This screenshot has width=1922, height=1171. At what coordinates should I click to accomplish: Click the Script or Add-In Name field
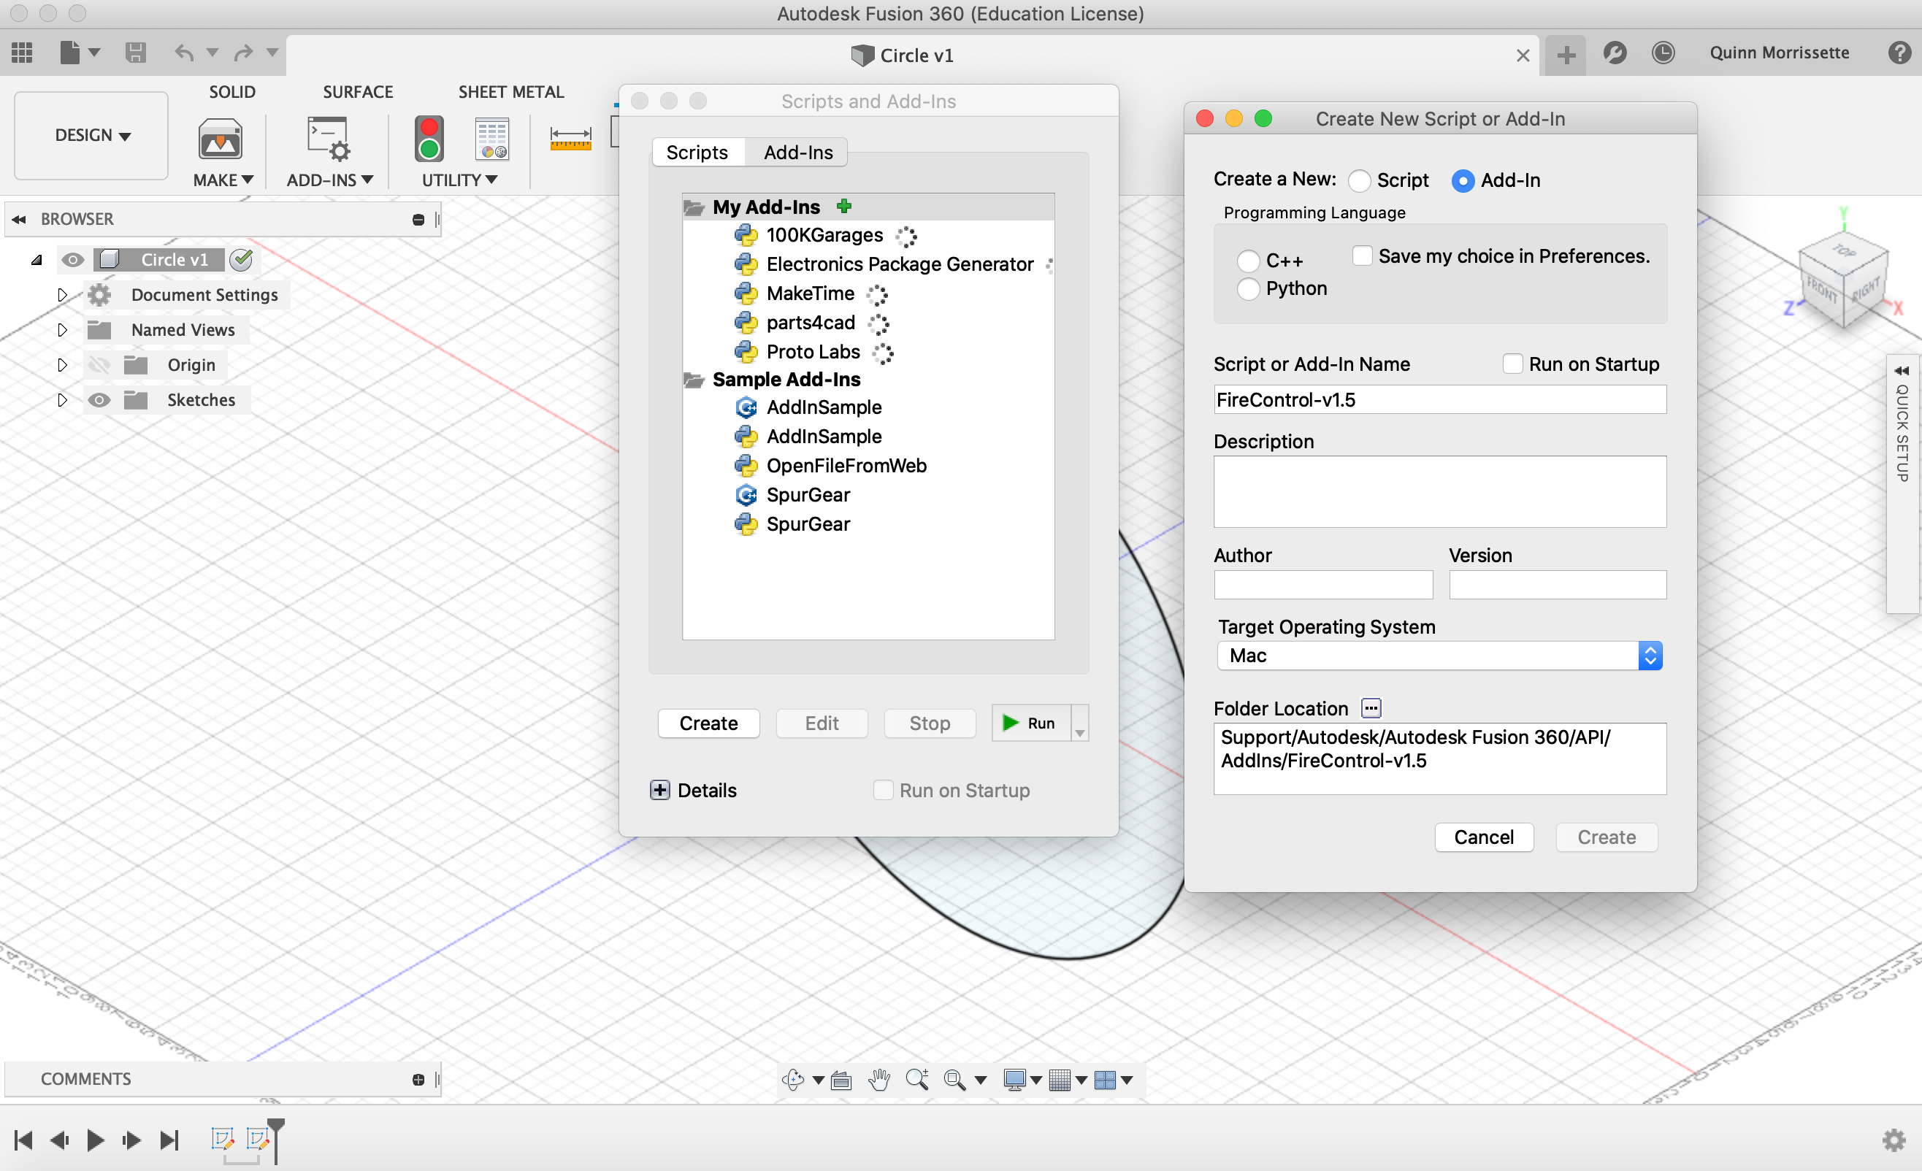click(x=1439, y=399)
